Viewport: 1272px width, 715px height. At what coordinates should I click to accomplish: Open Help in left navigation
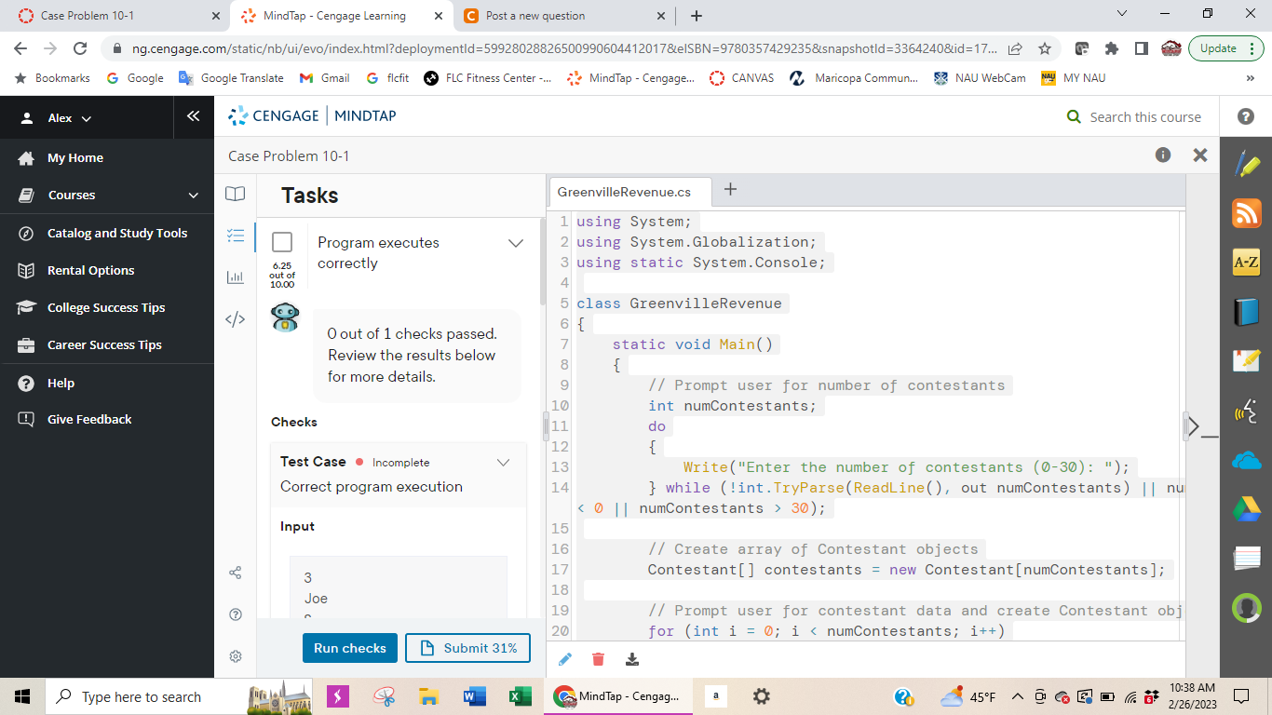pos(61,383)
